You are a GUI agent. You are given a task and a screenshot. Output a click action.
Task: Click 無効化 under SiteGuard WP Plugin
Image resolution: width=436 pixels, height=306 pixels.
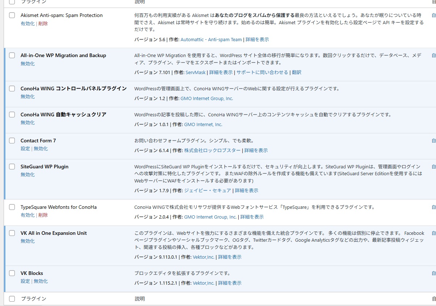click(28, 174)
